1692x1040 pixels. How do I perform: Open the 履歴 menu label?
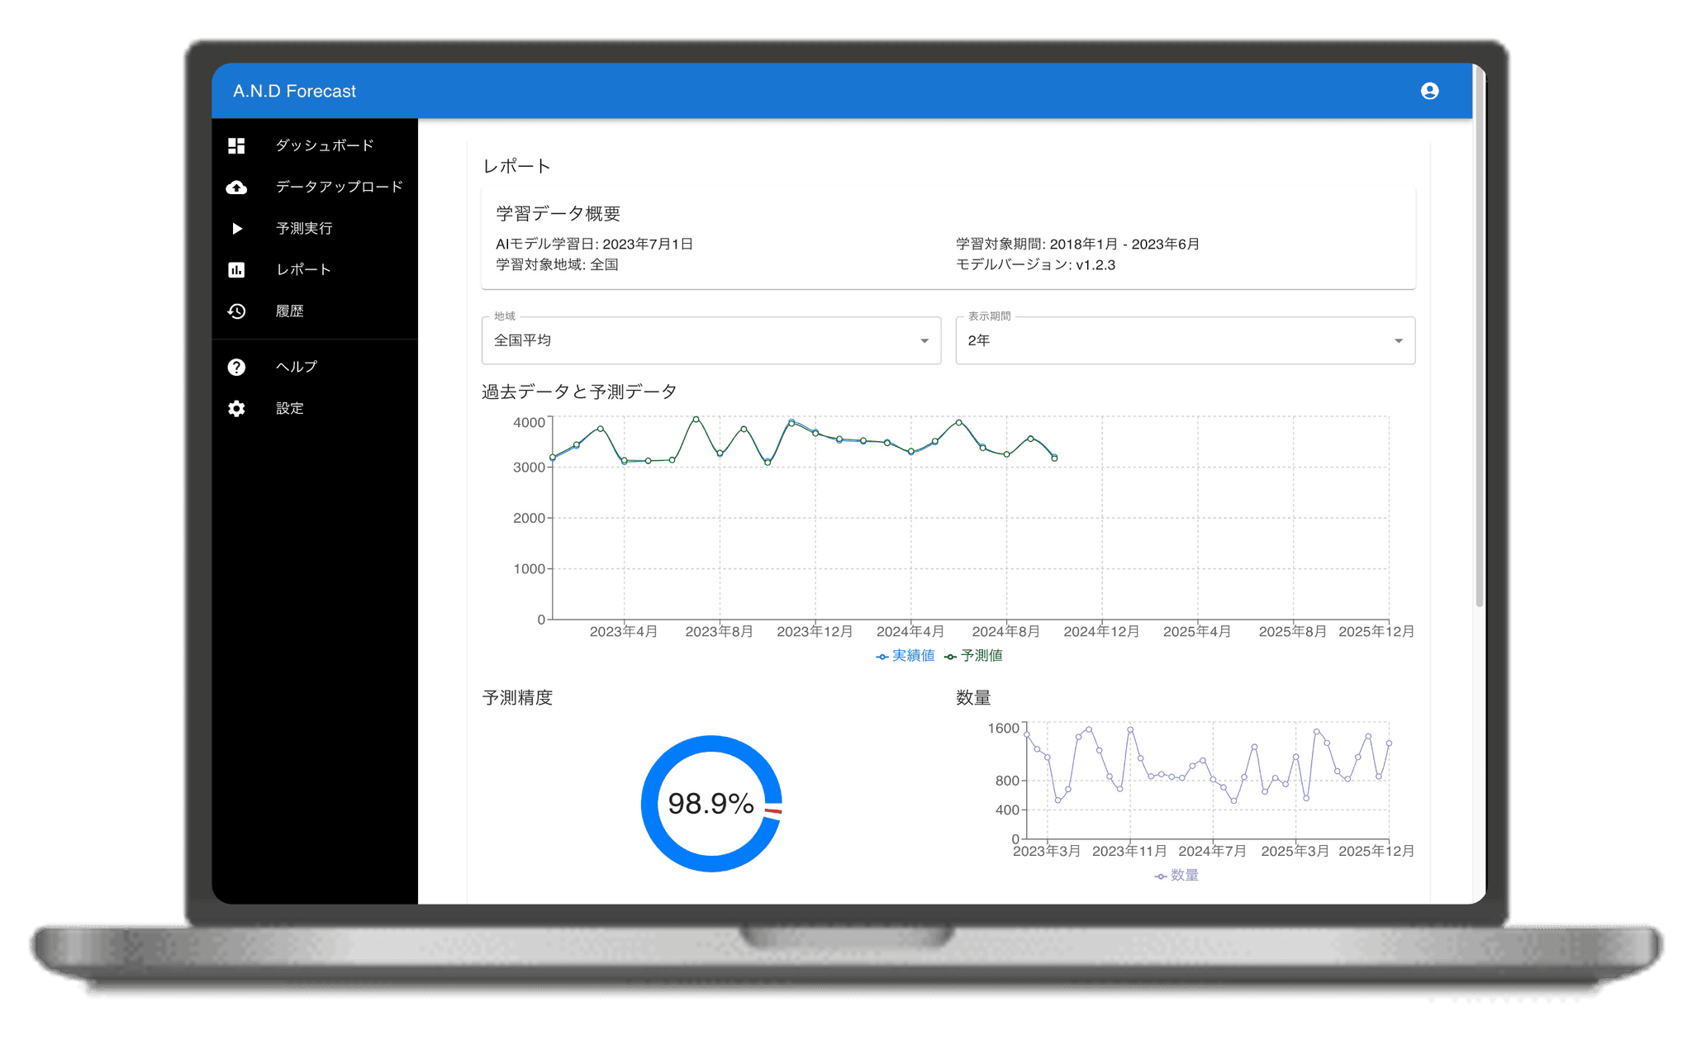coord(290,311)
